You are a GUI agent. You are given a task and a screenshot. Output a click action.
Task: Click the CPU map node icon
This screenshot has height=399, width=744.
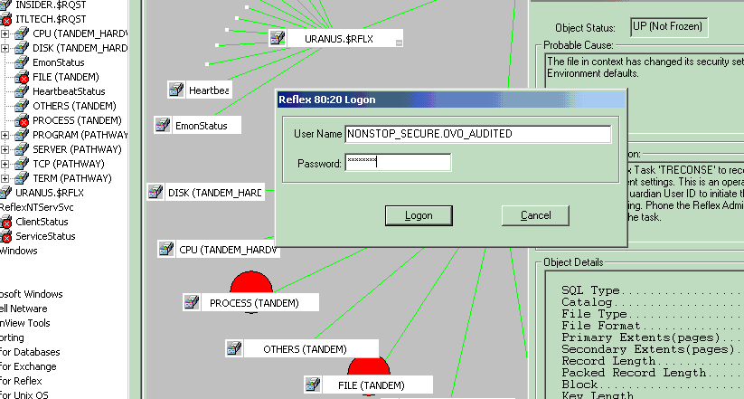[x=166, y=249]
